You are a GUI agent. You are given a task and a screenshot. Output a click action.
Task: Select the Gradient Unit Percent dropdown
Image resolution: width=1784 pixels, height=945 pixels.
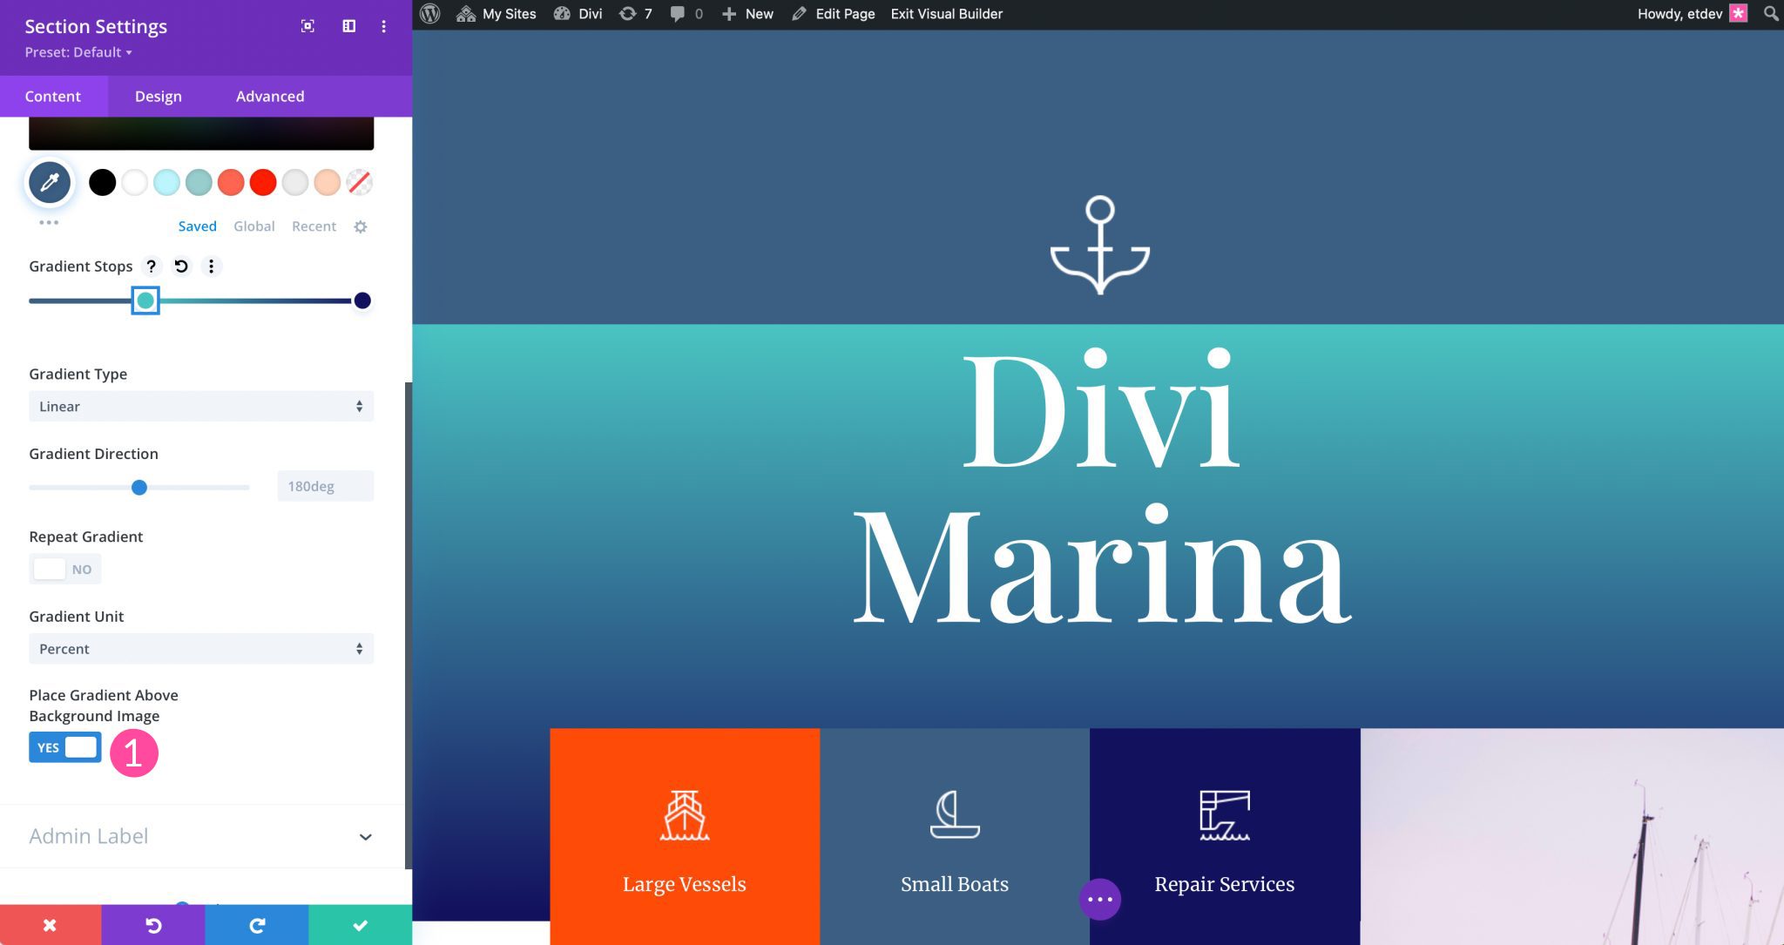200,648
